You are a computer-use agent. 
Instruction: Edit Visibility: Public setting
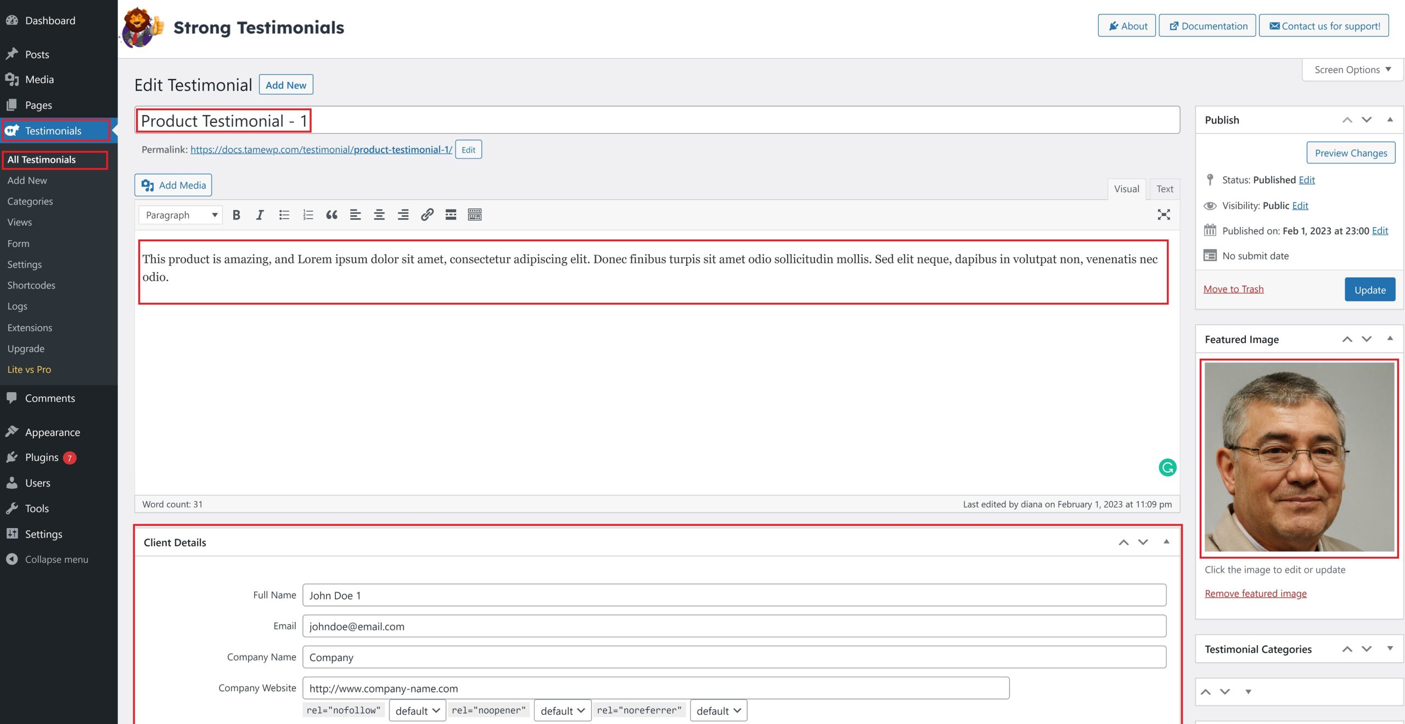point(1300,206)
